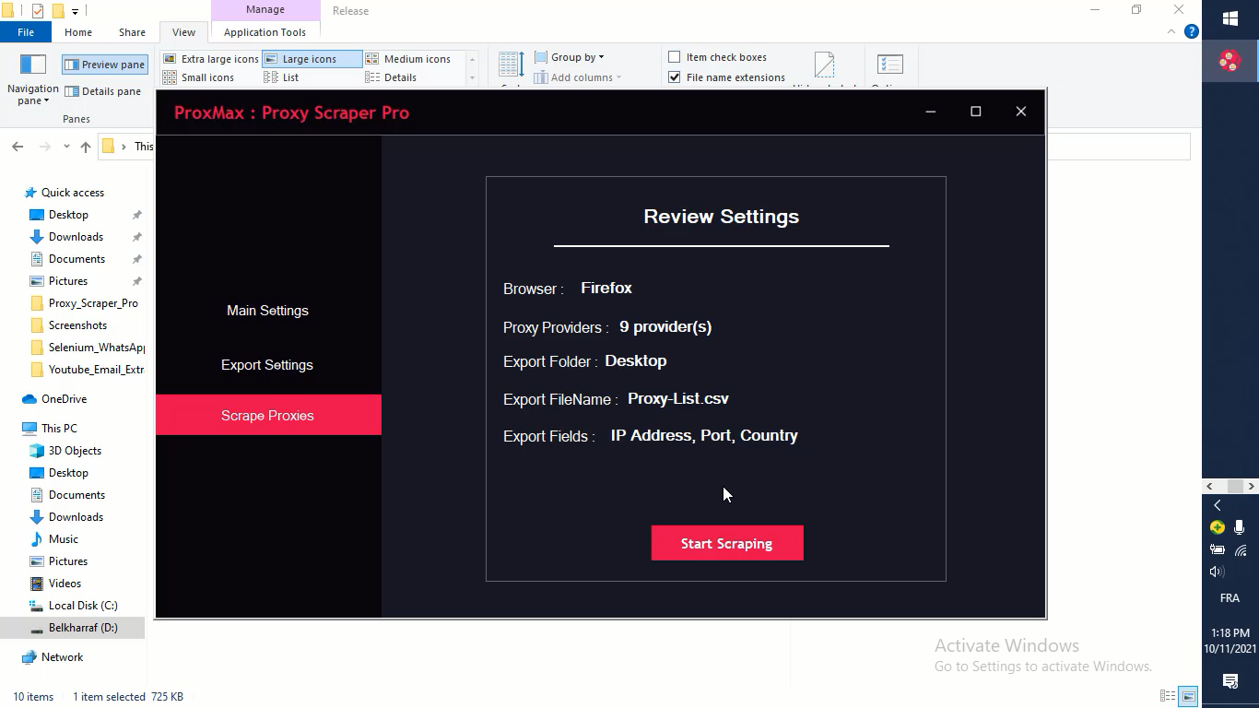Choose List layout
Image resolution: width=1259 pixels, height=708 pixels.
[282, 77]
